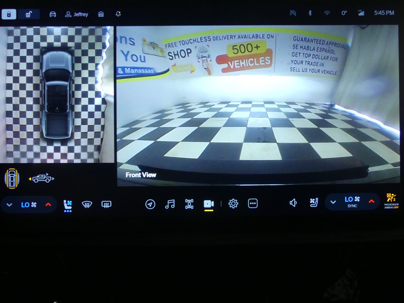The height and width of the screenshot is (303, 404).
Task: Open the more options ellipsis menu
Action: [252, 203]
